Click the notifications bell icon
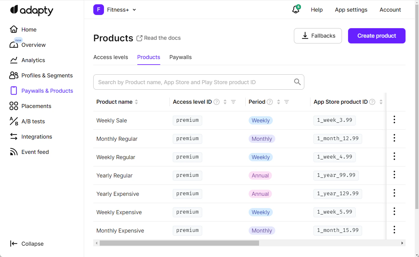 (296, 10)
